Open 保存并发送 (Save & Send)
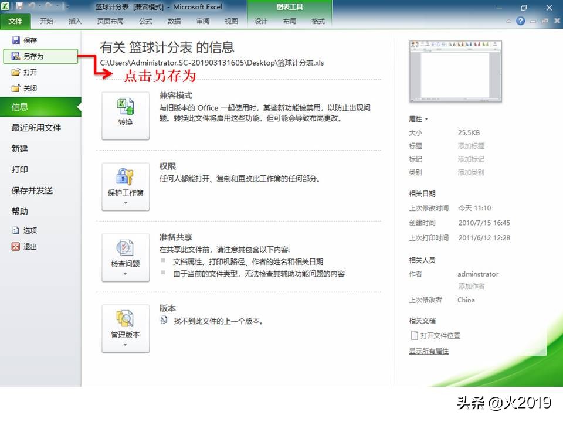The image size is (563, 422). click(32, 190)
